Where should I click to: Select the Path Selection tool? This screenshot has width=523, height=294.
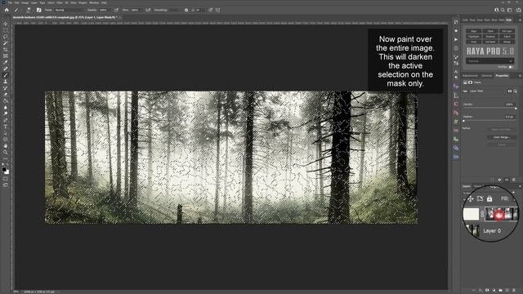(x=6, y=133)
